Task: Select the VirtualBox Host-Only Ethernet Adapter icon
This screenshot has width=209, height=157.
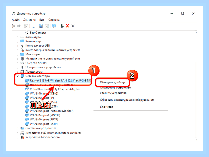Action: click(x=27, y=89)
